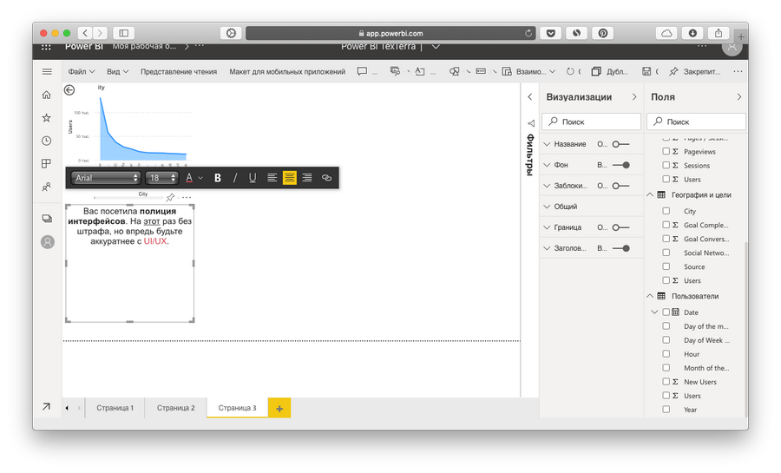Screen dimensions: 781x473
Task: Open Favorites star in sidebar
Action: [x=47, y=118]
